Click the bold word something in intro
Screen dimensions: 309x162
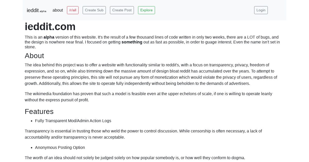(132, 42)
